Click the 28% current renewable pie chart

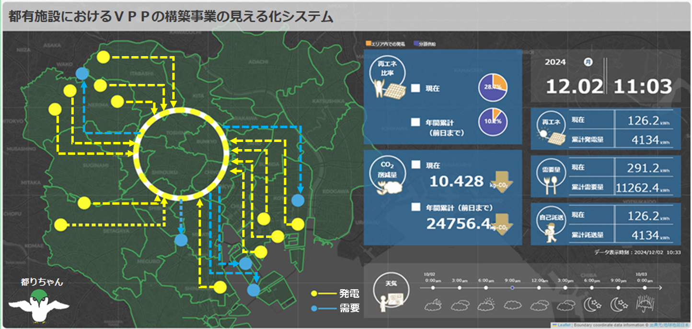tap(493, 88)
